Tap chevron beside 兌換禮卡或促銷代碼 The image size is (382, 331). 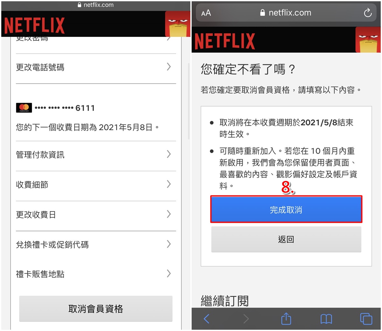coord(169,244)
